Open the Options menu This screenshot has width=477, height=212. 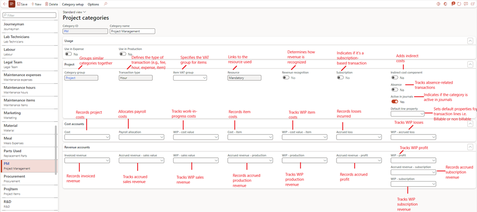click(x=93, y=5)
